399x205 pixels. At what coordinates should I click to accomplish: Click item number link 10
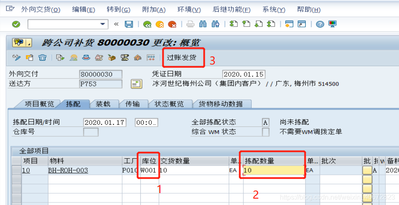(x=26, y=170)
